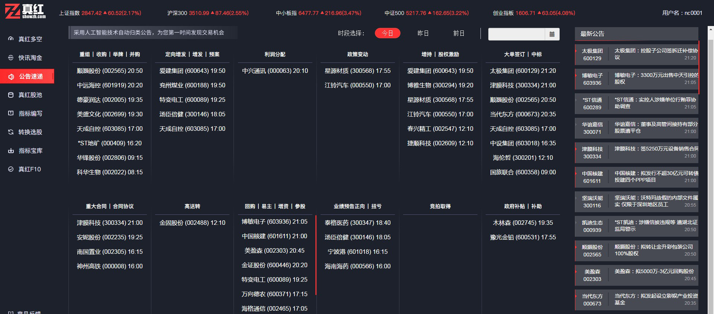Click the 公告速递 sidebar icon
The width and height of the screenshot is (714, 314).
11,77
